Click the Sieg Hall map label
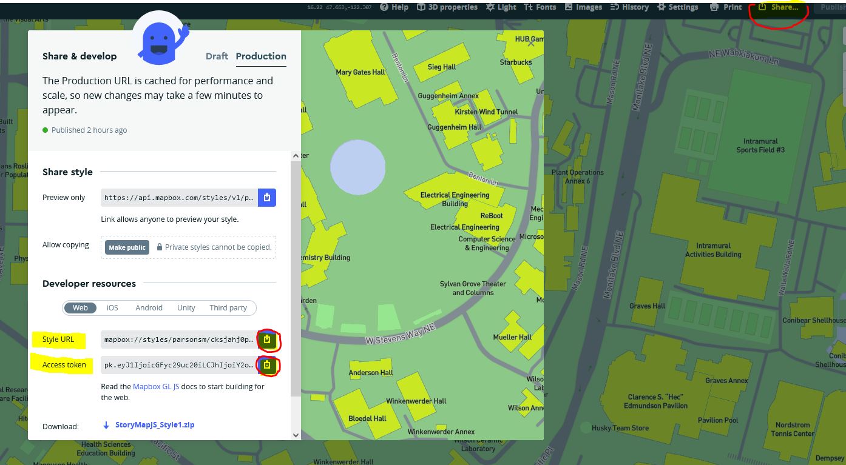This screenshot has height=465, width=846. pos(442,67)
